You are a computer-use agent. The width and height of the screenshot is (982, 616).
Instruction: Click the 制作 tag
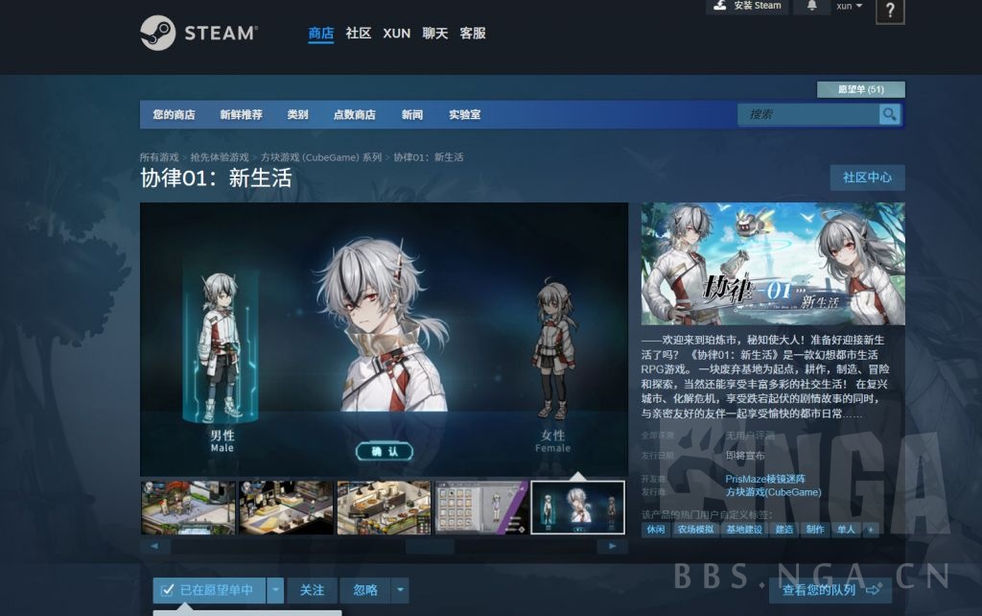815,530
